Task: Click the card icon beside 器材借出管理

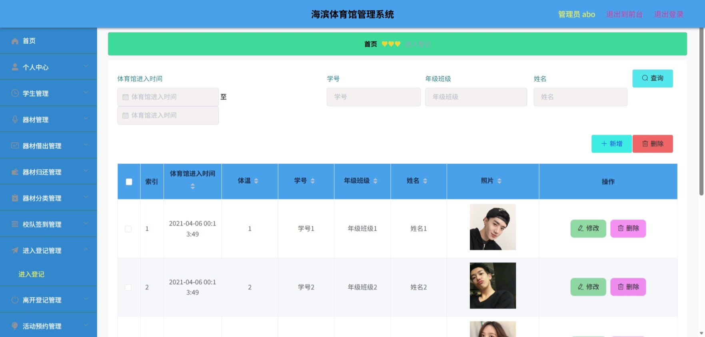Action: [x=15, y=146]
